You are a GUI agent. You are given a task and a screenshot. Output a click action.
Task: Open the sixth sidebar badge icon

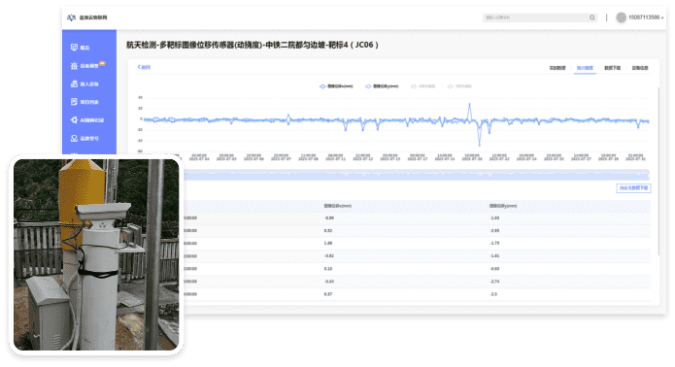[x=74, y=138]
